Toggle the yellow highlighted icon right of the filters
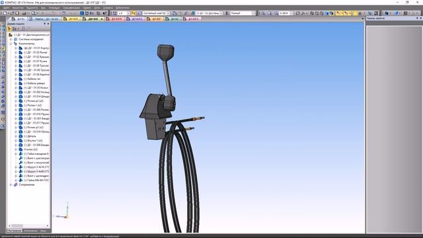Image resolution: width=423 pixels, height=238 pixels. click(356, 13)
